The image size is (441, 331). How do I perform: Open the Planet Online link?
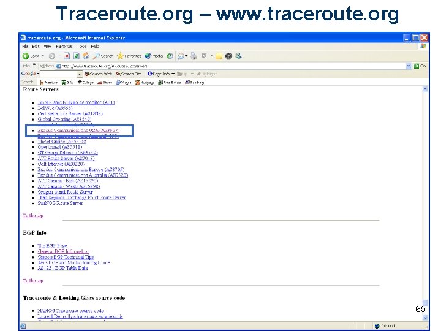tap(62, 142)
